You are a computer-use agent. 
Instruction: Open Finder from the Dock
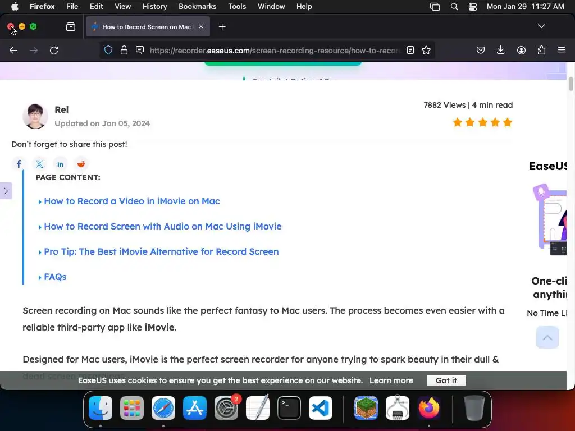(101, 408)
